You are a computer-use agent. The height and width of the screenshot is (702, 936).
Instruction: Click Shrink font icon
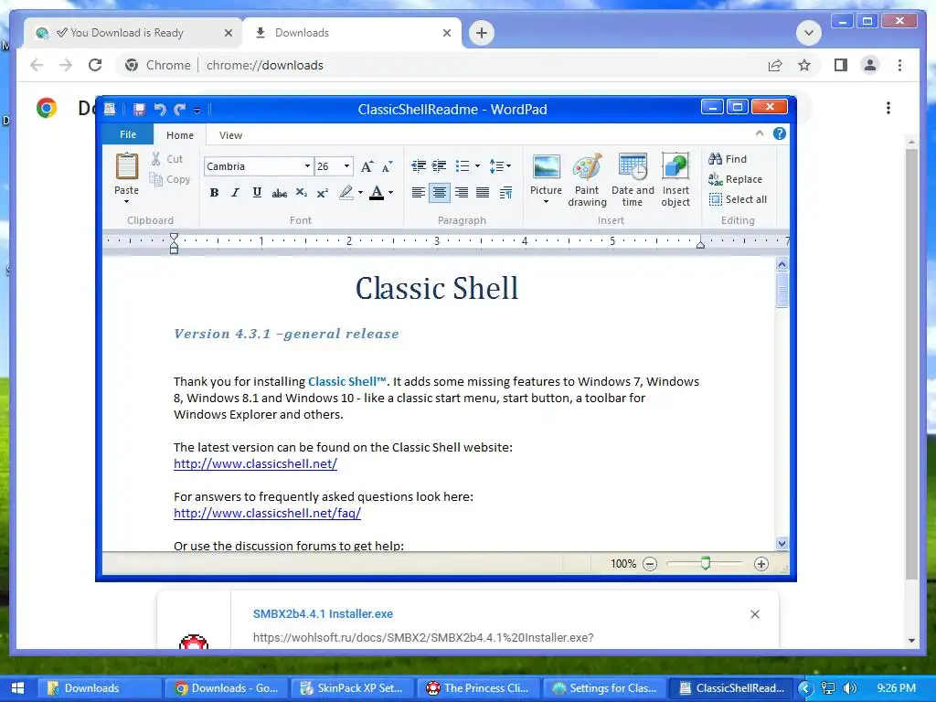click(x=388, y=166)
